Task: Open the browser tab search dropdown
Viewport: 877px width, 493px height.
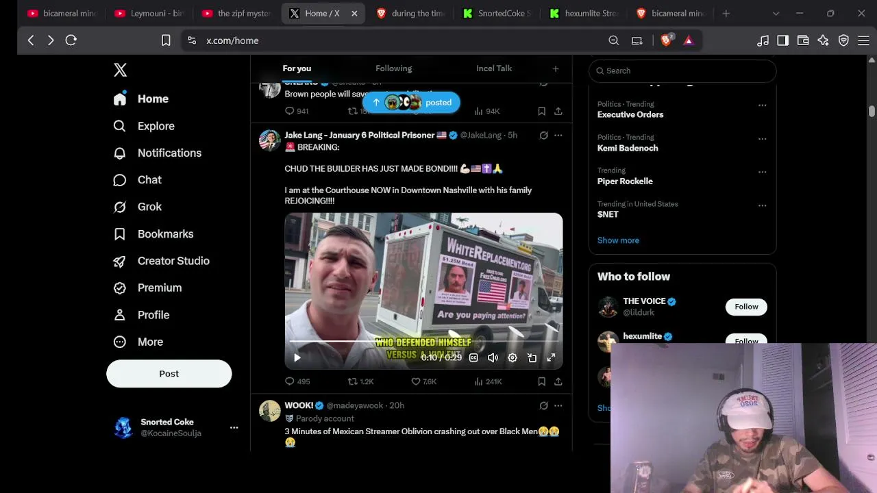Action: [x=776, y=13]
